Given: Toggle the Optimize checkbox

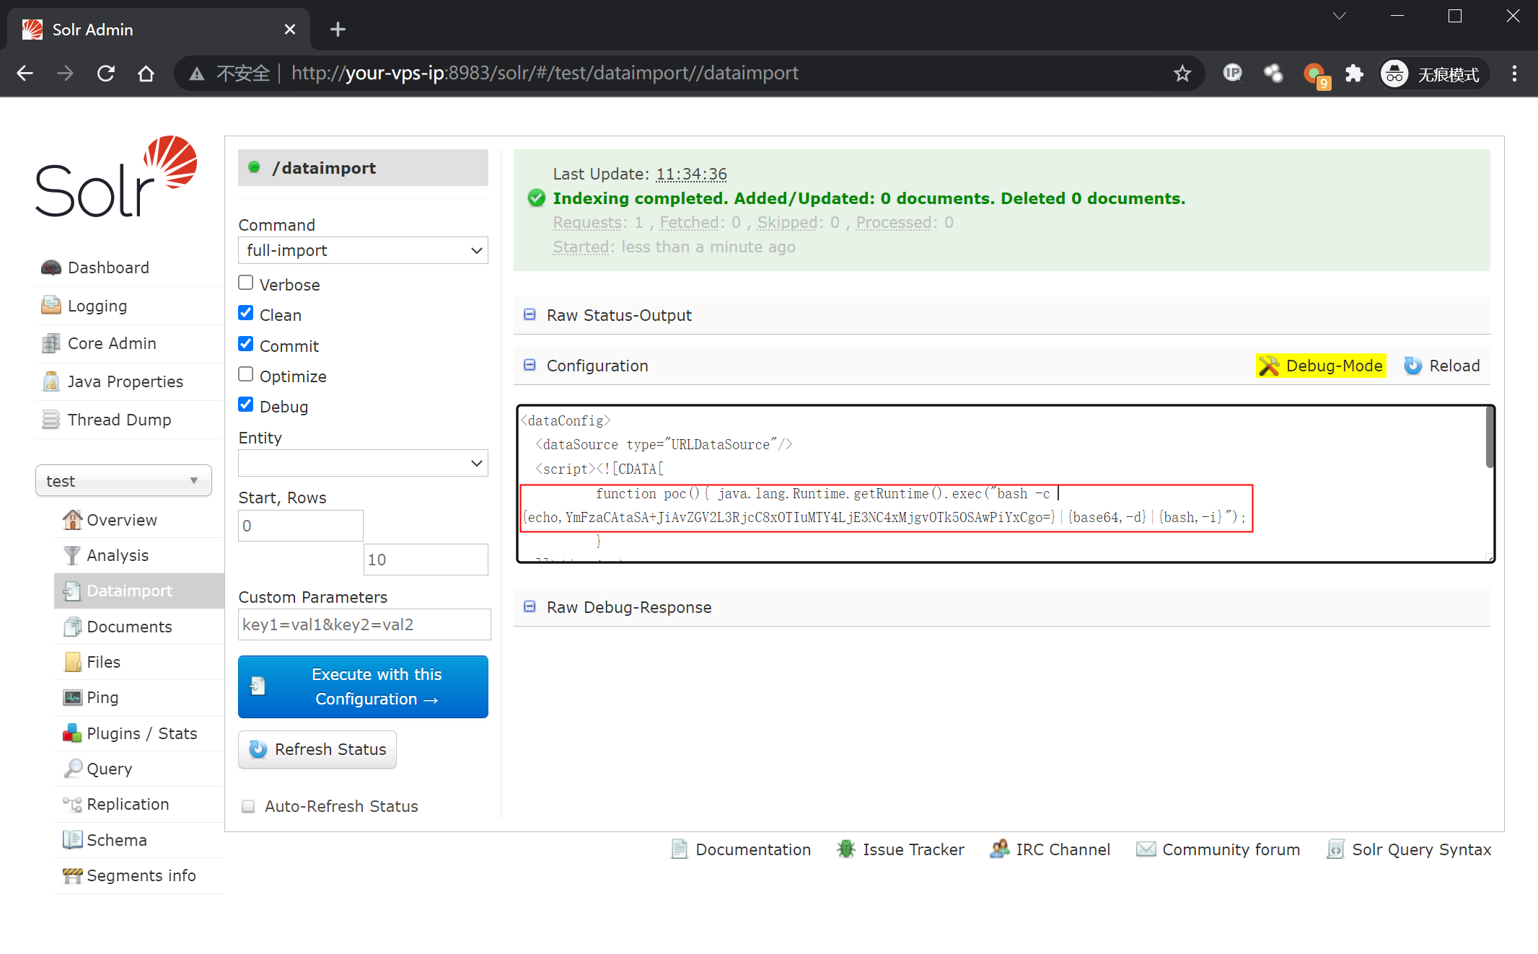Looking at the screenshot, I should (246, 374).
